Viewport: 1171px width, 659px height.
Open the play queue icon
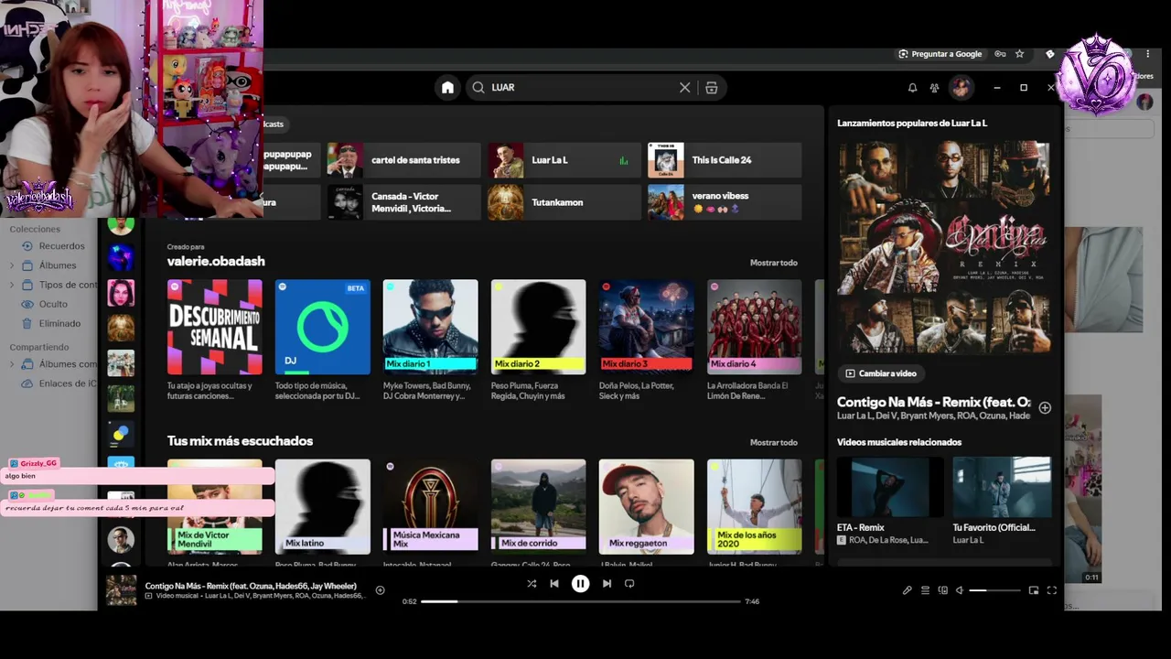coord(925,590)
